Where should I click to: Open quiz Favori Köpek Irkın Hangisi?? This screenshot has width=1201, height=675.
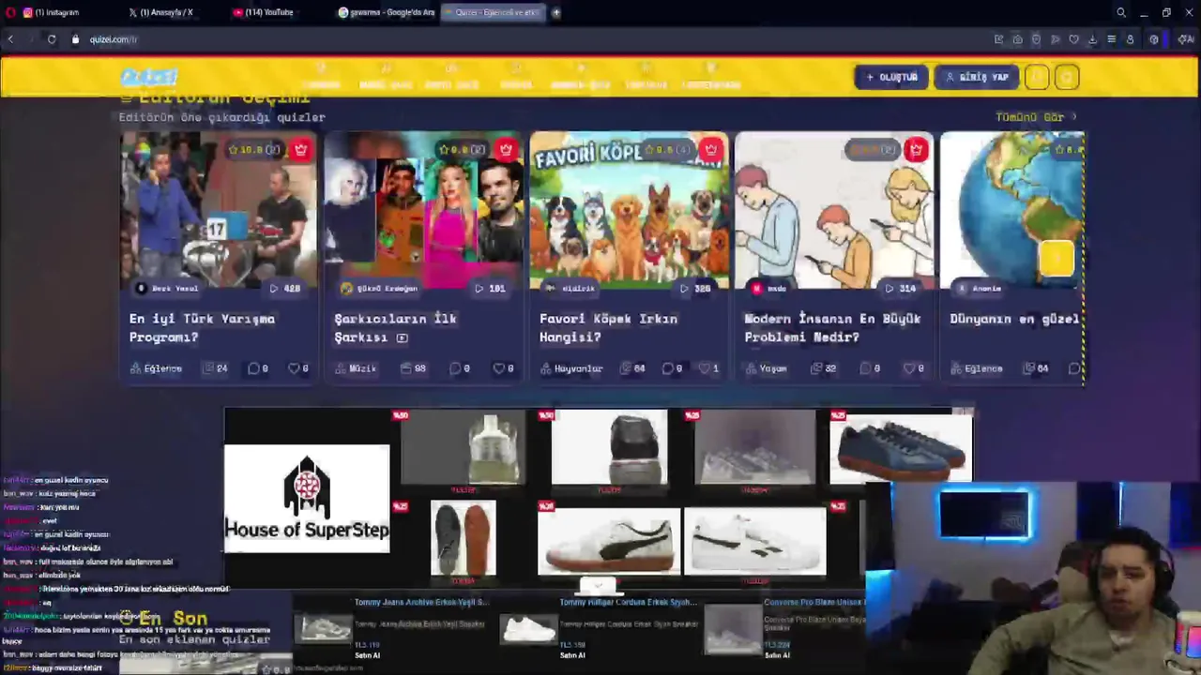tap(608, 327)
